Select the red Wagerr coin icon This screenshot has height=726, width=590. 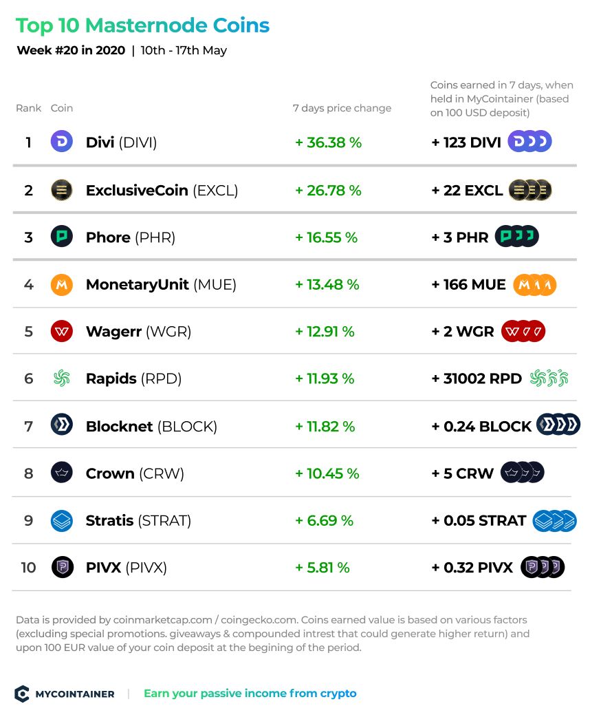click(62, 331)
